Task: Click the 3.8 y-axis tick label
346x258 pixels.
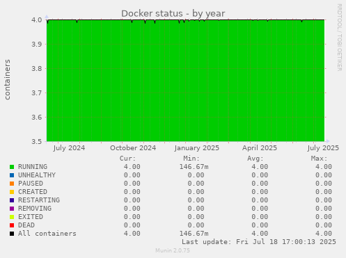Action: pos(37,68)
